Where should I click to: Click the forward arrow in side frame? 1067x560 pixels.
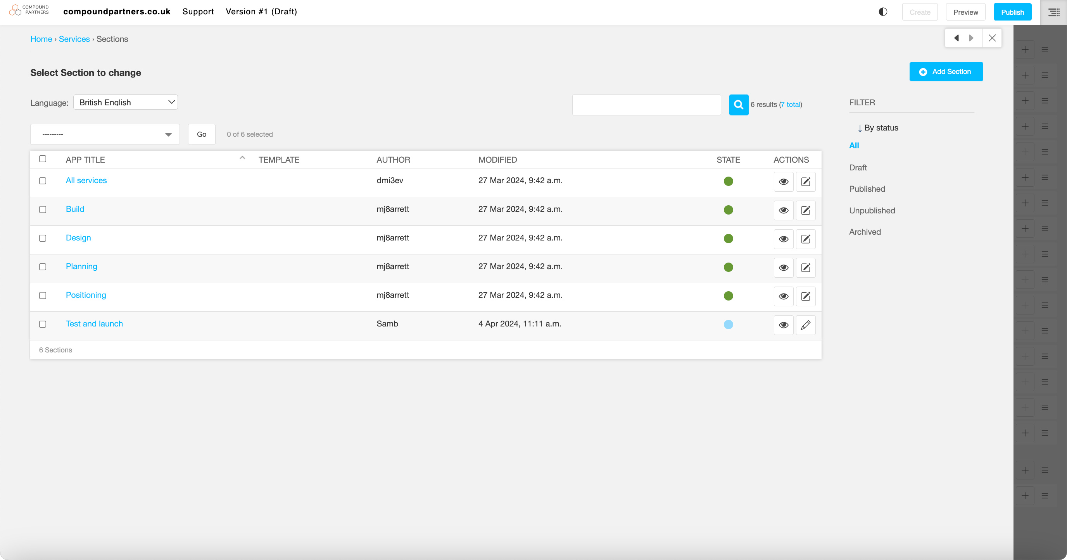click(971, 38)
